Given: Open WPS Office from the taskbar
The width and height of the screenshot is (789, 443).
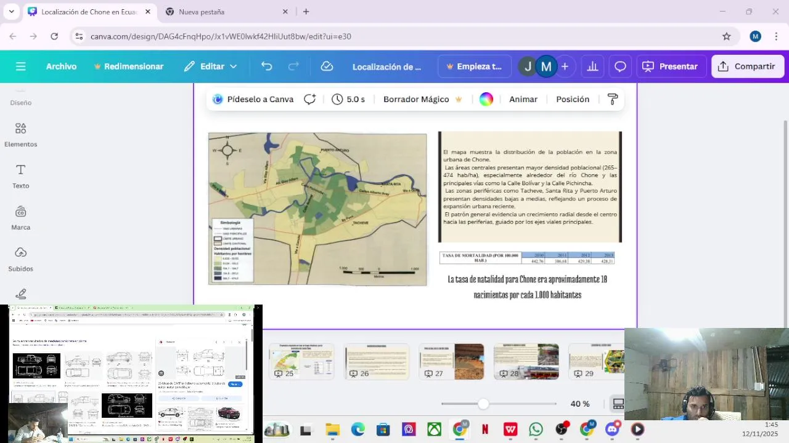Looking at the screenshot, I should click(510, 429).
